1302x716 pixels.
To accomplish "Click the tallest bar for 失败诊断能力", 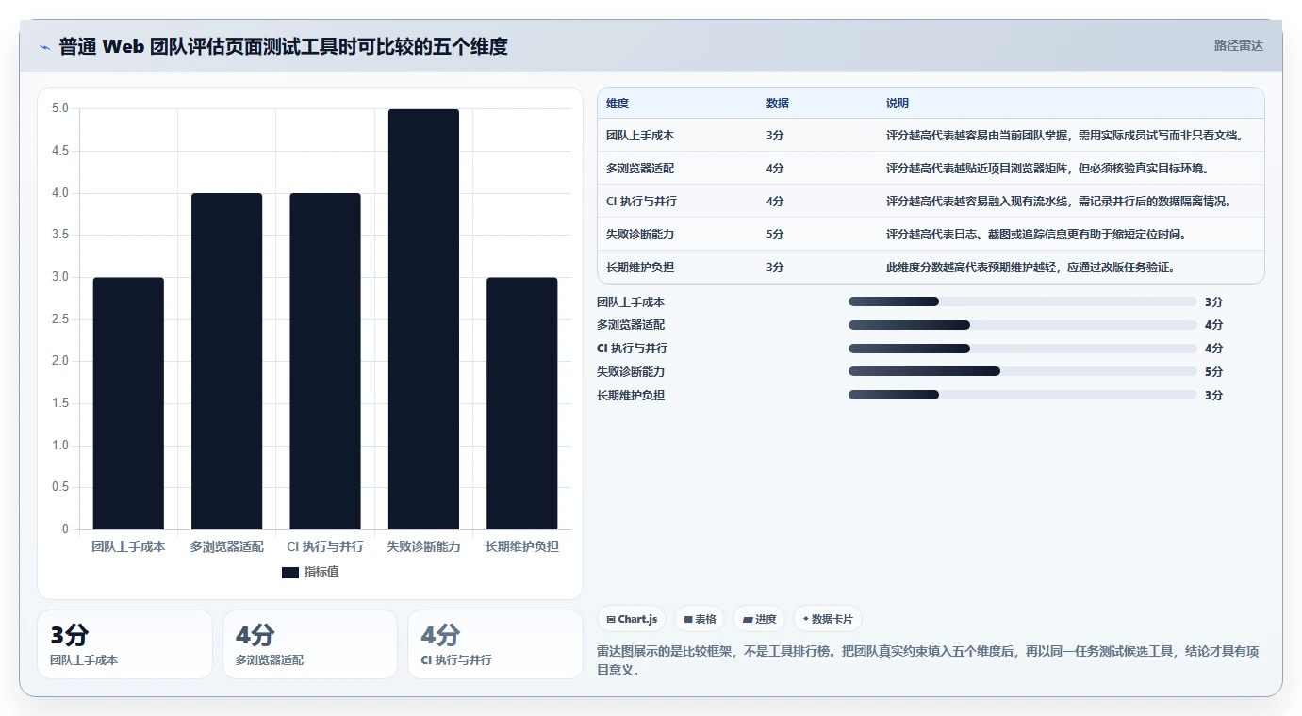I will coord(423,319).
